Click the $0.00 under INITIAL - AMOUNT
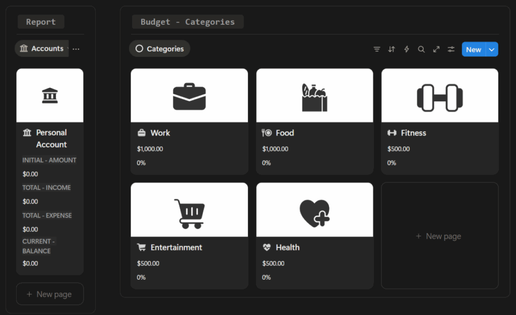 [x=30, y=174]
